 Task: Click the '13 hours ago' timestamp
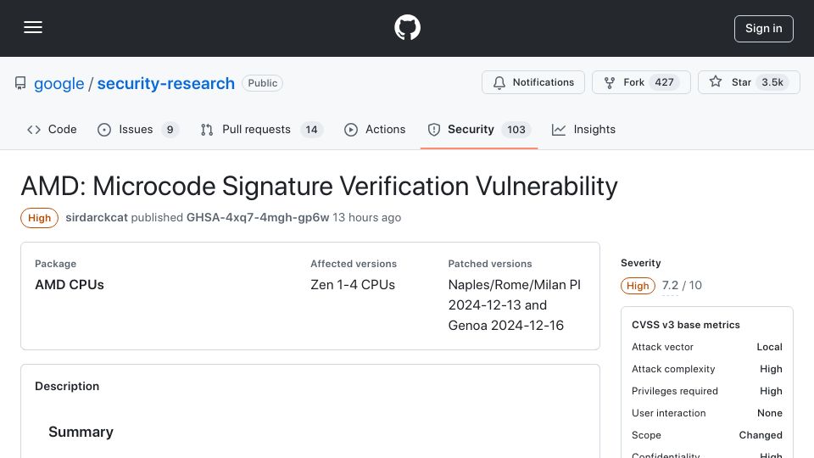click(x=366, y=218)
